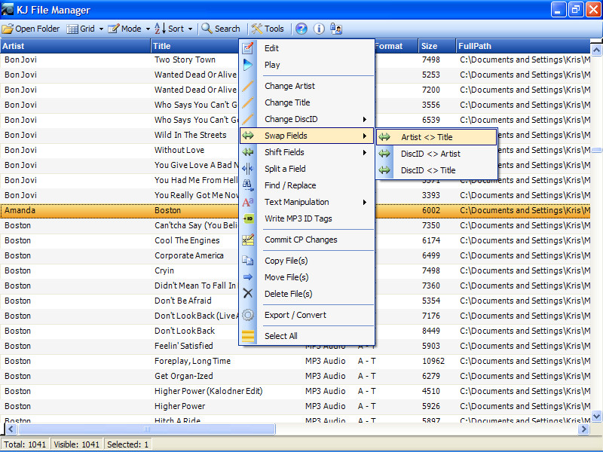Click the Copy File(s) icon
The image size is (603, 452).
click(x=248, y=261)
